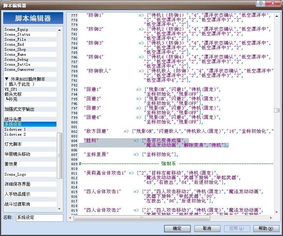The width and height of the screenshot is (283, 236).
Task: Click script list scroll-down arrow
Action: [60, 209]
